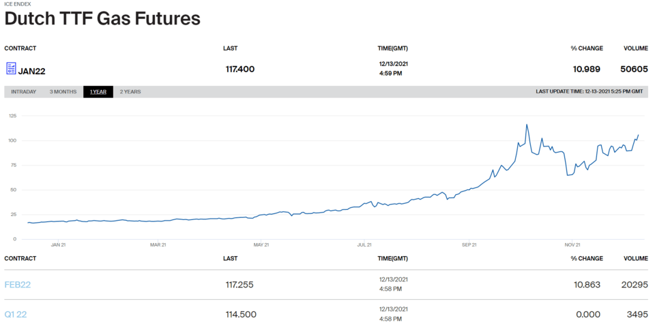Select the 1 Year chart tab
Screen dimensions: 655x329
(x=98, y=92)
